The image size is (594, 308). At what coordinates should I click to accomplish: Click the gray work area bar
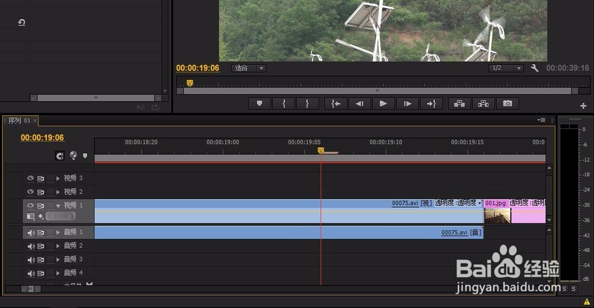pyautogui.click(x=320, y=158)
